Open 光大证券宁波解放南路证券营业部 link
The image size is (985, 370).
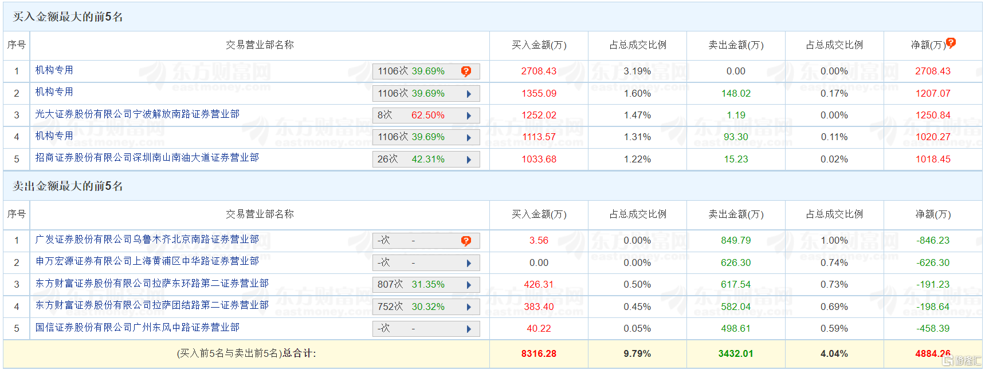[138, 114]
